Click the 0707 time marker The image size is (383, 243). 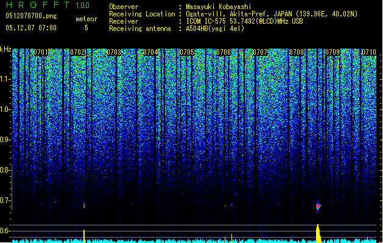260,52
